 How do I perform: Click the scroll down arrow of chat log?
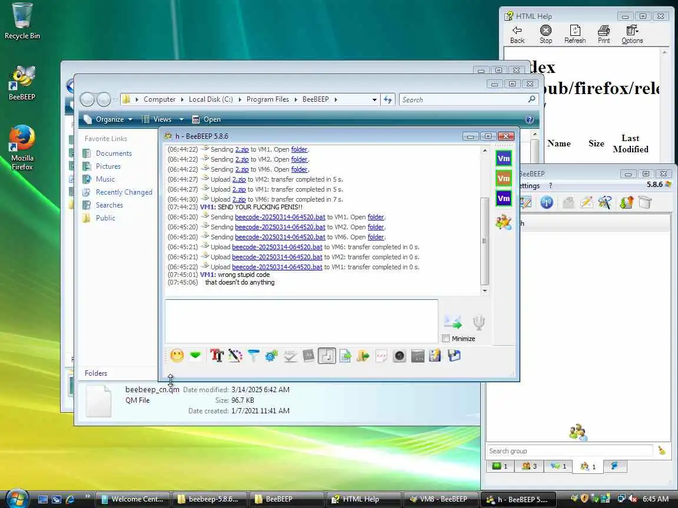click(x=485, y=290)
